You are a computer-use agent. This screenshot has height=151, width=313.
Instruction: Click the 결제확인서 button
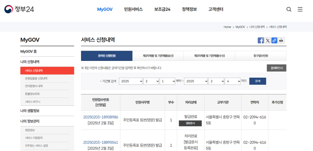click(x=277, y=68)
